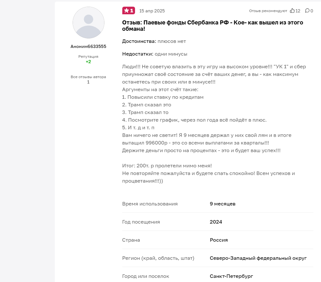Open the Аноним6633555 author profile

pos(89,46)
